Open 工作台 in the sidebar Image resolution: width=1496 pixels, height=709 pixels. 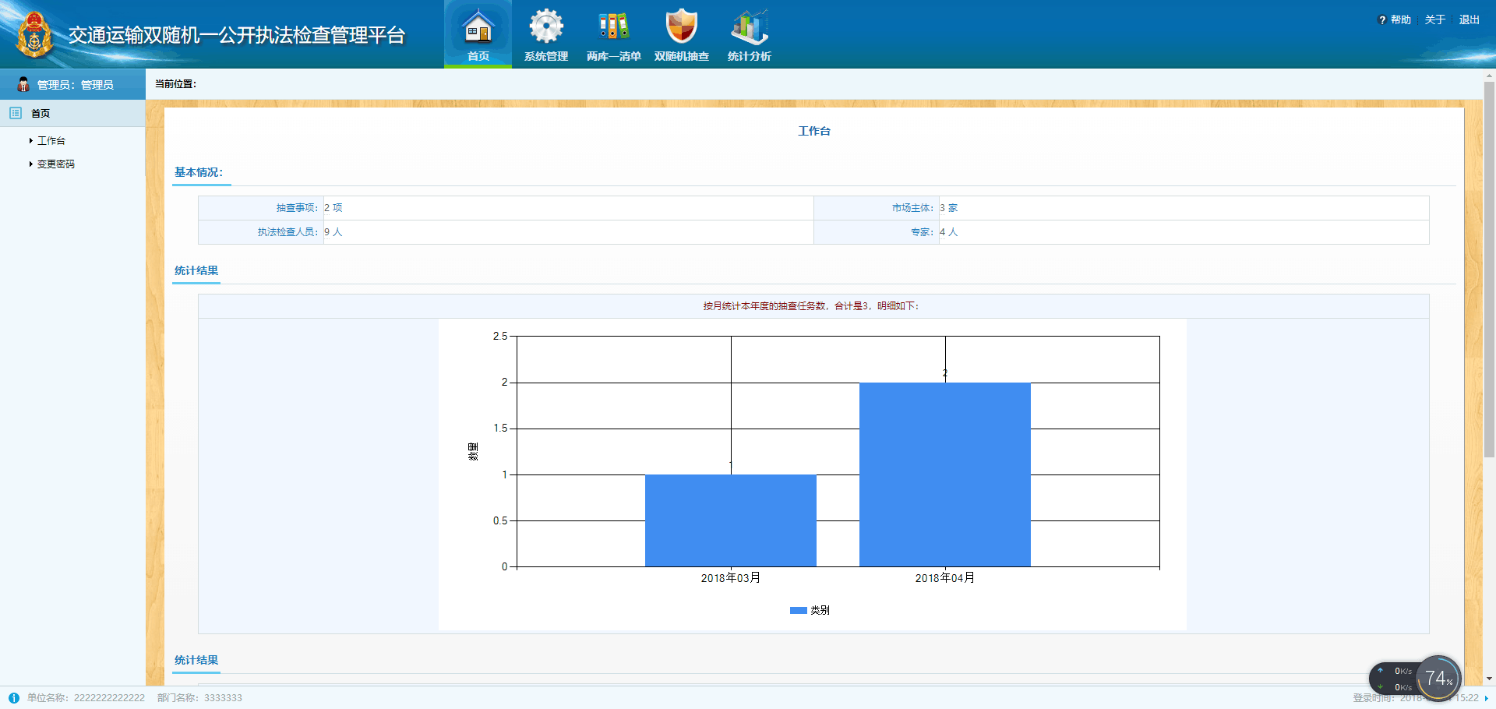point(51,141)
